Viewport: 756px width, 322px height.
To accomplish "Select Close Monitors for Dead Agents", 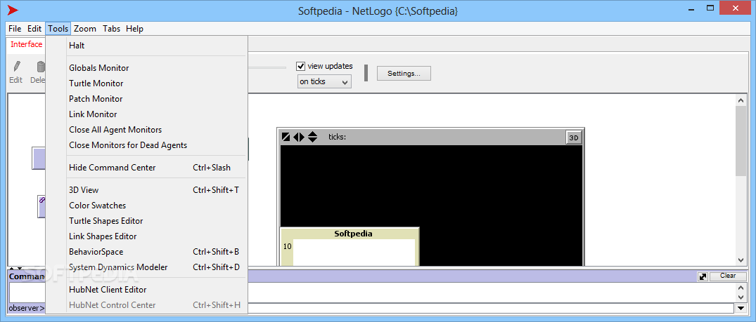I will pyautogui.click(x=146, y=145).
